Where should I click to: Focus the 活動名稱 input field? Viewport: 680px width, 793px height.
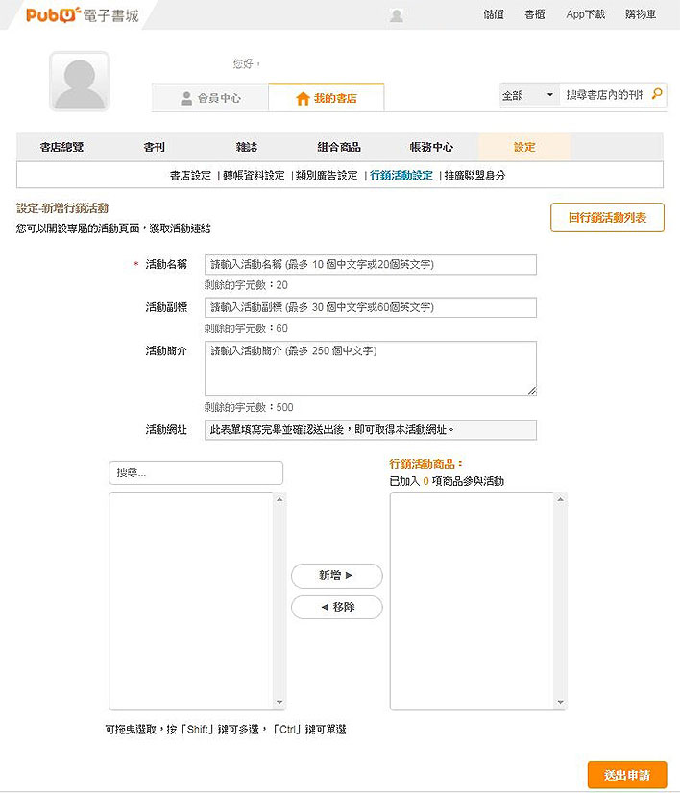(371, 265)
